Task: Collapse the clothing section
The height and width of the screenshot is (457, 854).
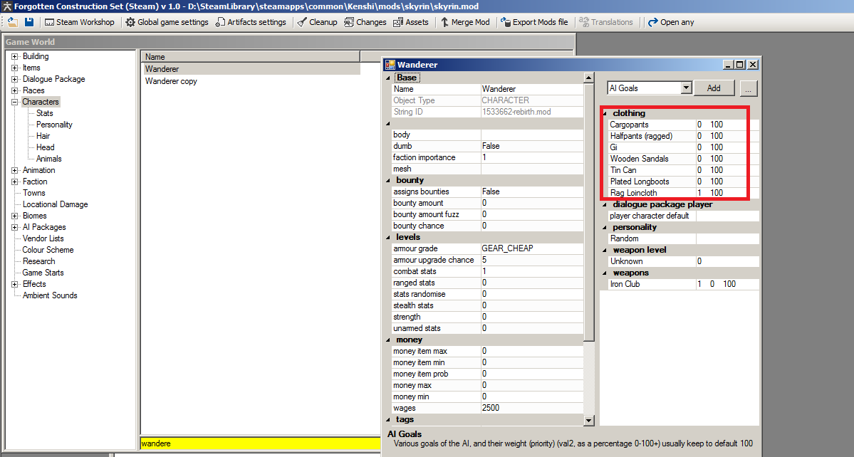Action: pos(605,114)
